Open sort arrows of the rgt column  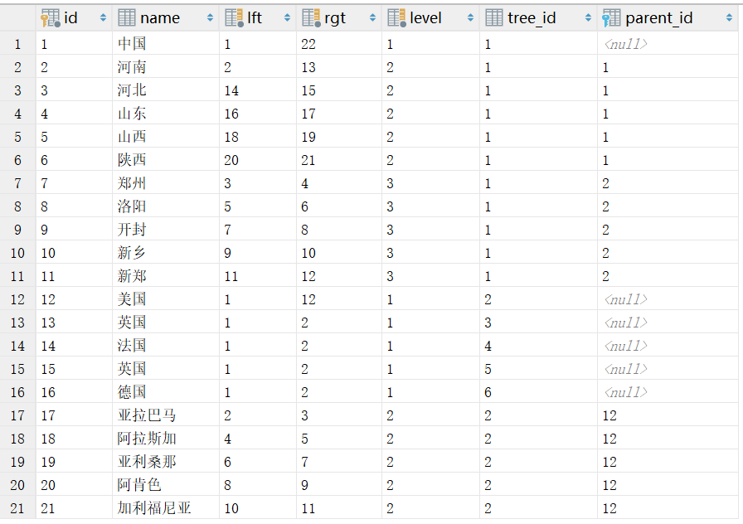point(373,18)
